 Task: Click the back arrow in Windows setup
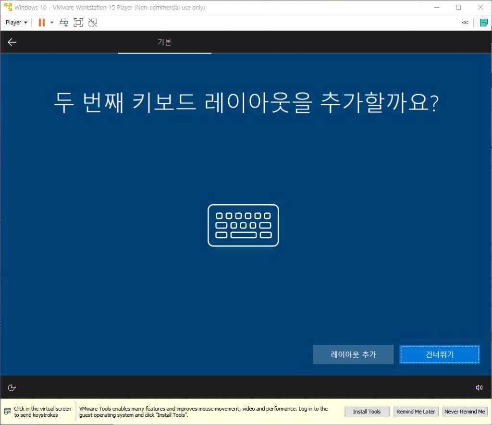[12, 42]
